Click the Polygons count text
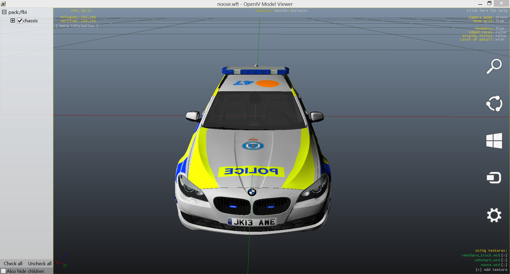Image resolution: width=510 pixels, height=274 pixels. pyautogui.click(x=78, y=17)
